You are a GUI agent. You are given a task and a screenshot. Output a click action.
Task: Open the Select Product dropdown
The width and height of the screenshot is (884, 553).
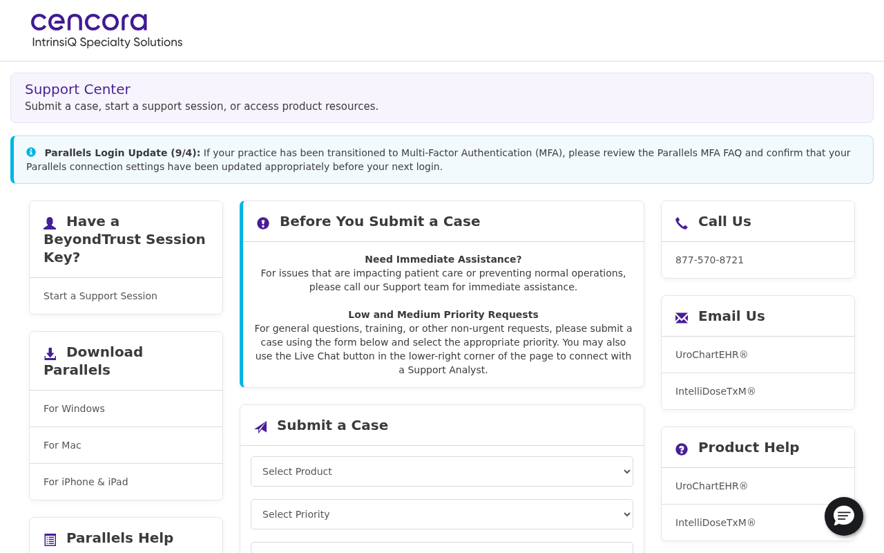(x=442, y=471)
